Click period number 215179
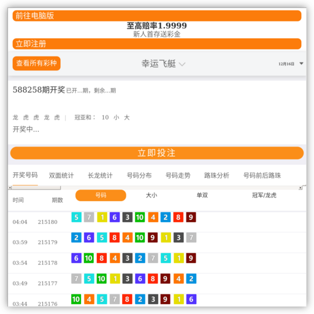The height and width of the screenshot is (314, 314). tap(48, 242)
